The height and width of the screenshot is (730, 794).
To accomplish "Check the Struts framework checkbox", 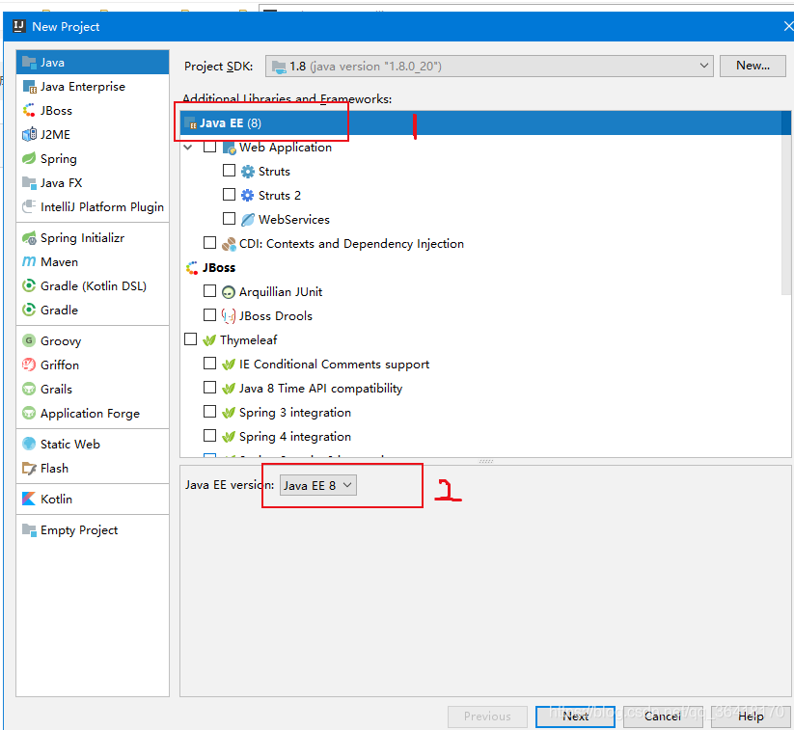I will click(x=229, y=170).
